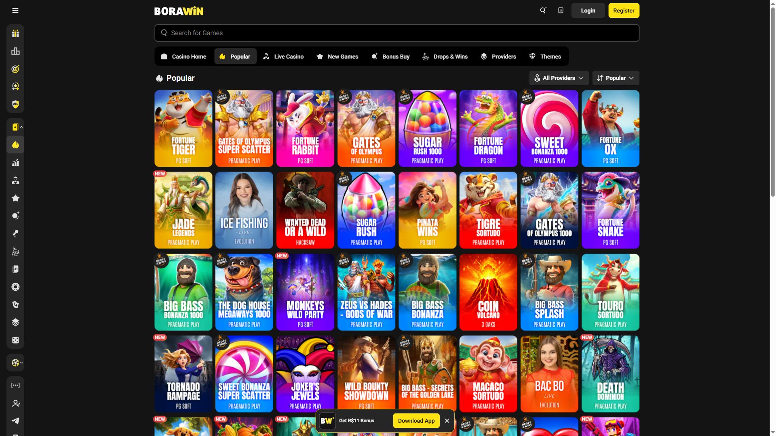Click the dice icon in sidebar
776x436 pixels.
click(x=15, y=340)
